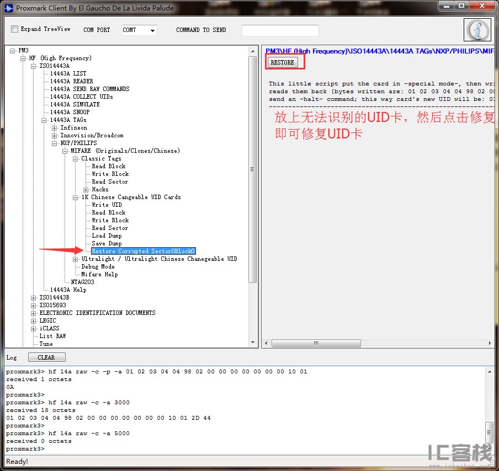Viewport: 499px width, 471px height.
Task: Collapse the NXP/PHILIPS node
Action: click(55, 143)
